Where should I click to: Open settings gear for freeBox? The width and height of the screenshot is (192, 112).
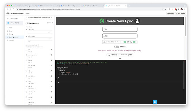click(51, 60)
